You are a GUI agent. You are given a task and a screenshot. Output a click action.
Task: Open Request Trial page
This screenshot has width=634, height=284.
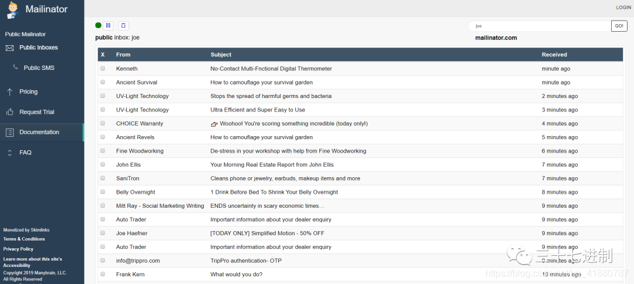[37, 112]
